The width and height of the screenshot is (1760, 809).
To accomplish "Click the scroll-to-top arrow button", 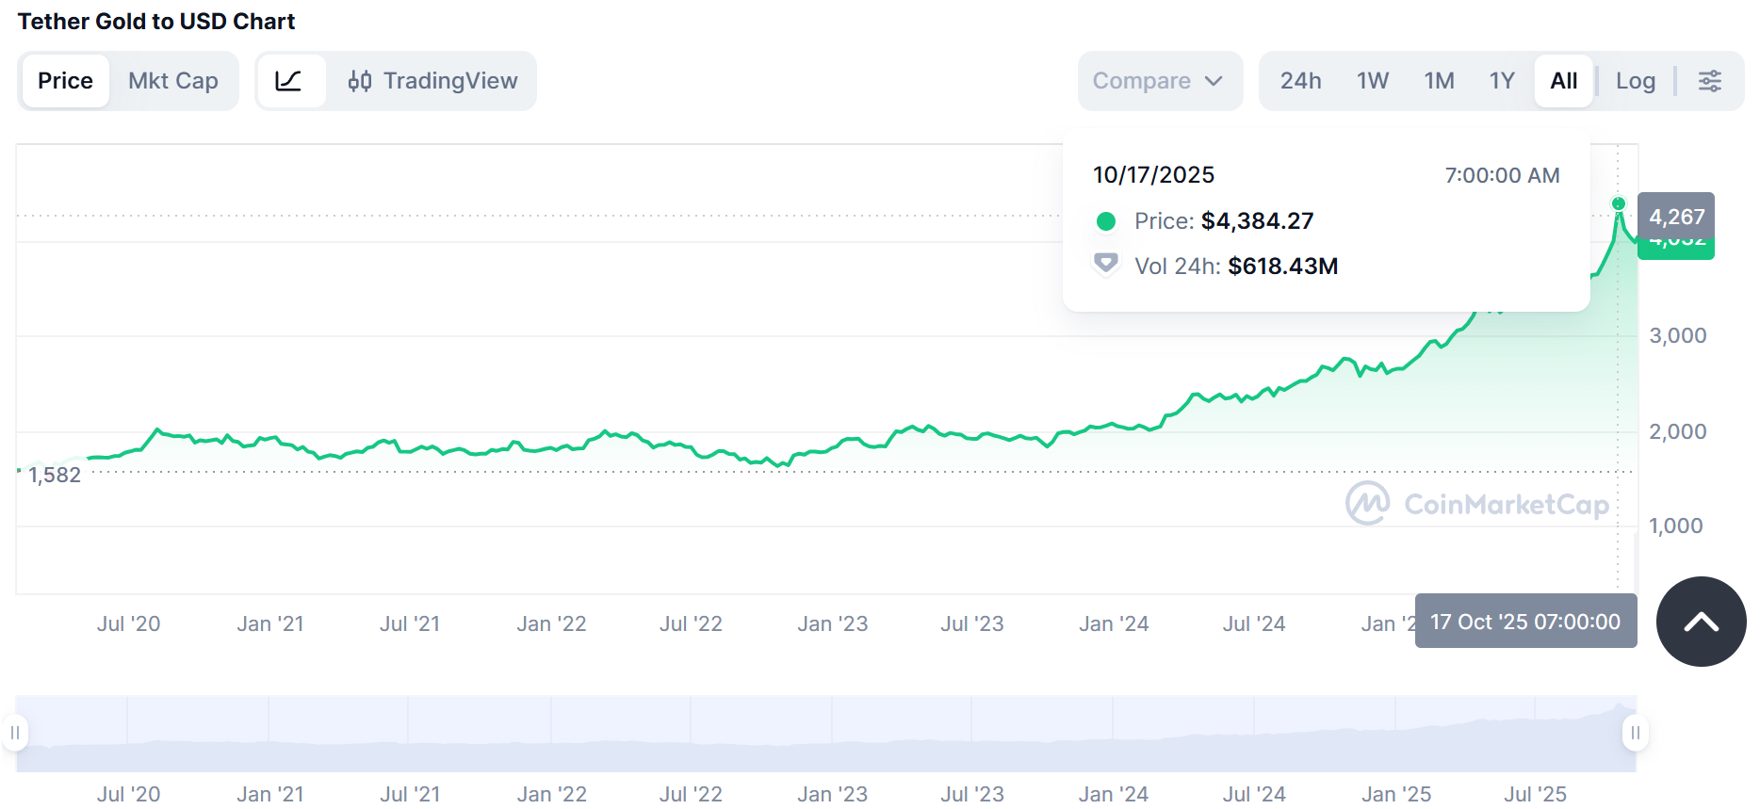I will [1701, 622].
